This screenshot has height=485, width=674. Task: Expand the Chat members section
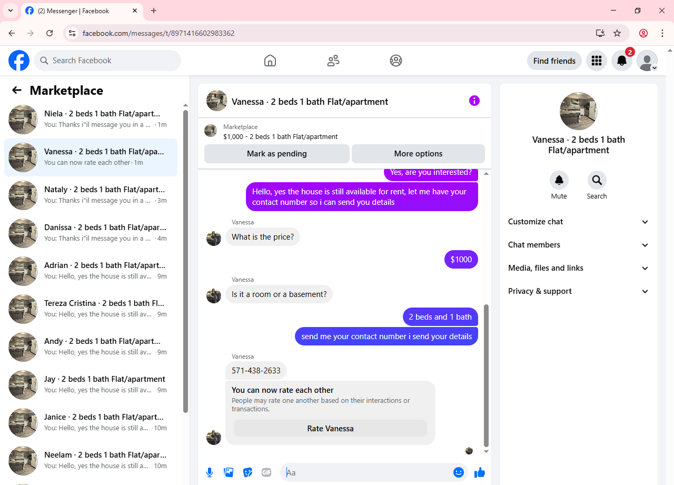[x=579, y=245]
